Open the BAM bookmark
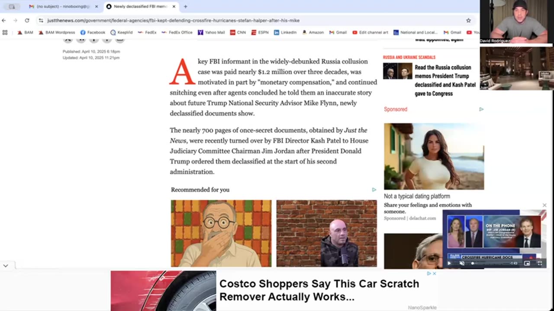 (25, 32)
